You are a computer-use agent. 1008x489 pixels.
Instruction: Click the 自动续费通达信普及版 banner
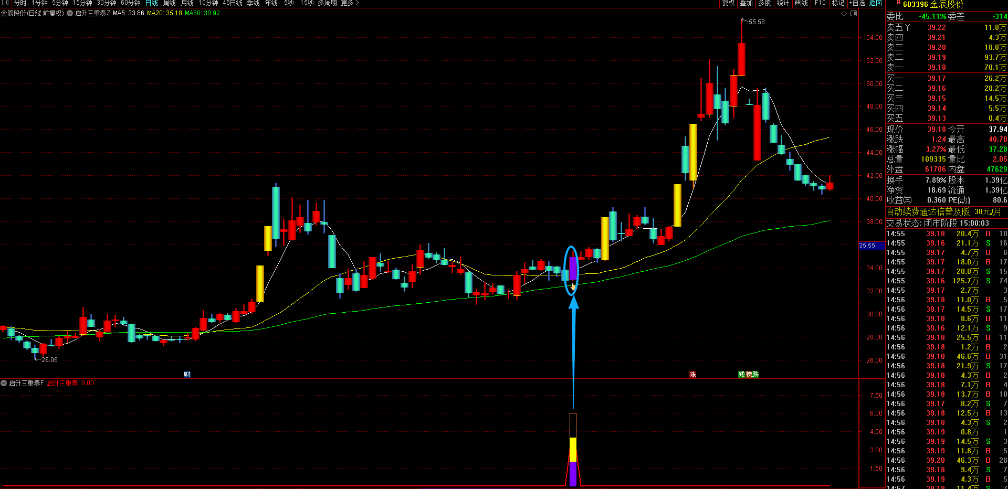pos(943,211)
